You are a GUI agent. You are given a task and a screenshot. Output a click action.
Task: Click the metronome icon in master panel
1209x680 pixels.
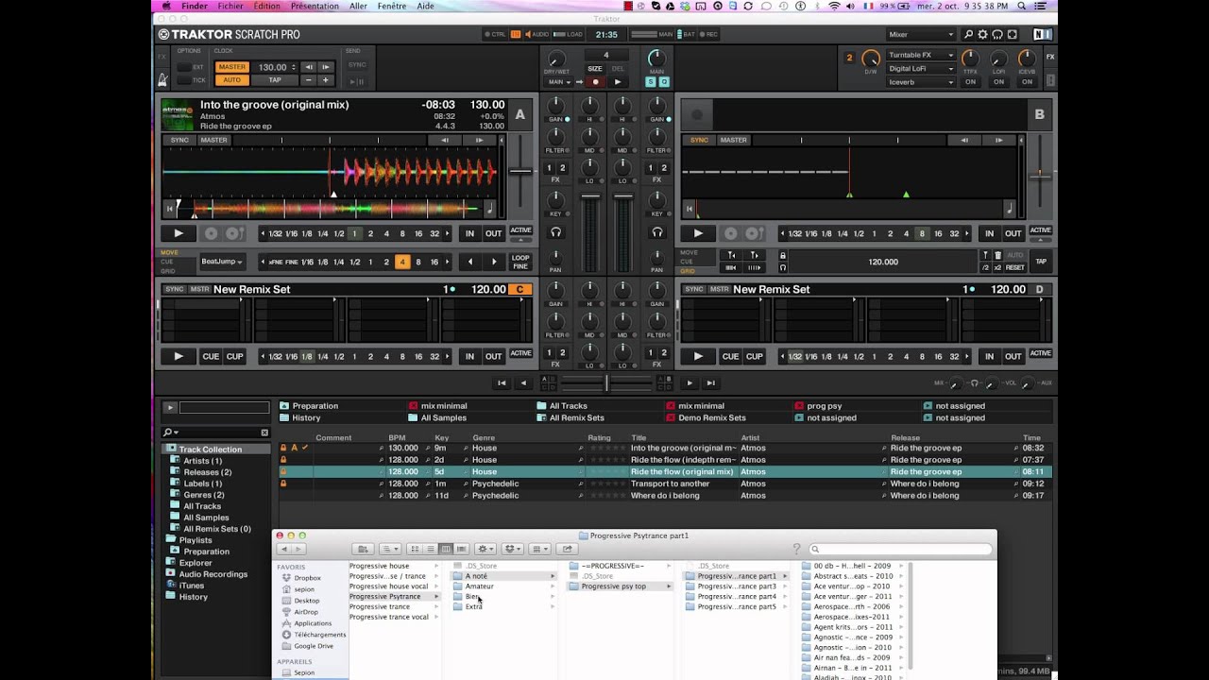click(x=163, y=80)
